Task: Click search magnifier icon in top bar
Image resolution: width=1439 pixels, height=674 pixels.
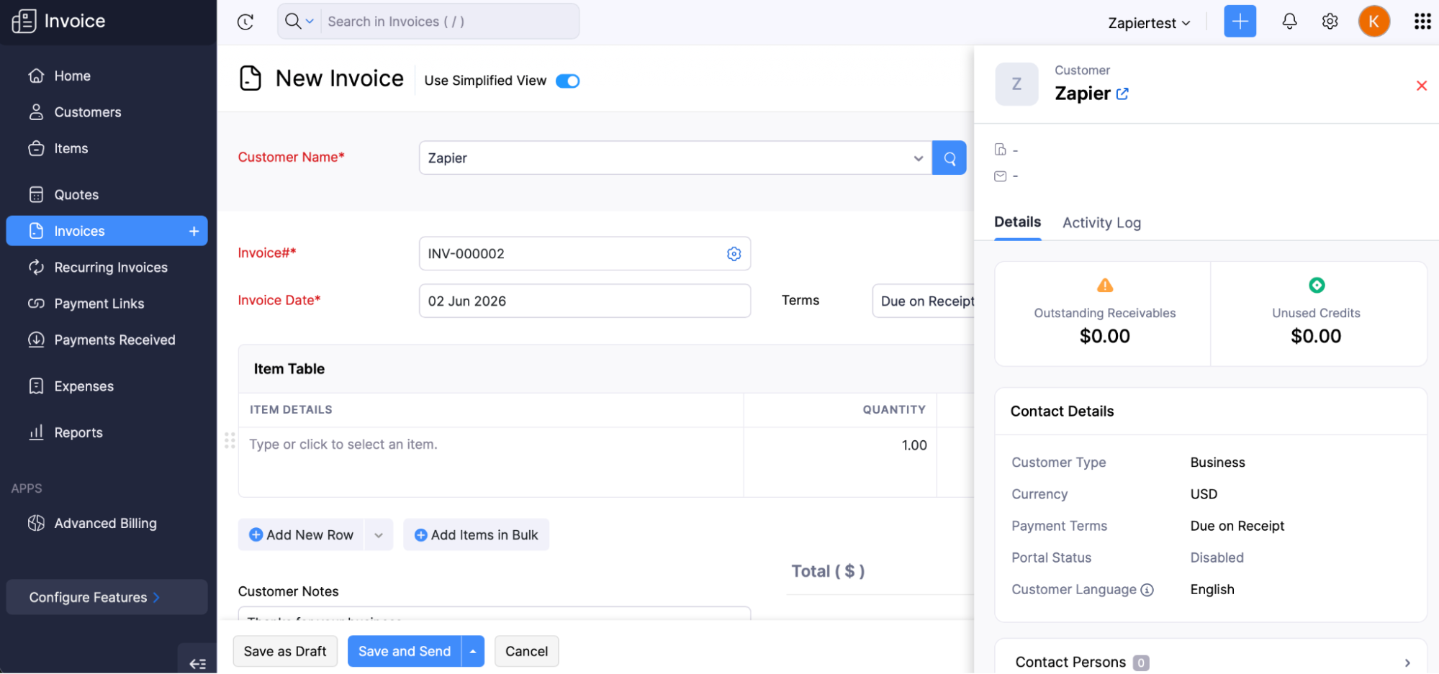Action: coord(292,21)
